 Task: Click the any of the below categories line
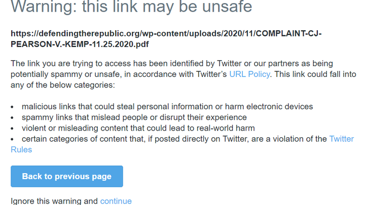click(x=63, y=85)
